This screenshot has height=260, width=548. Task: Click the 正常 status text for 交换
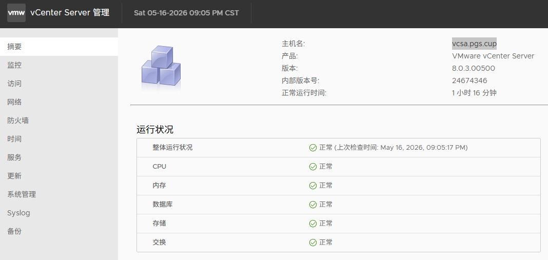326,242
